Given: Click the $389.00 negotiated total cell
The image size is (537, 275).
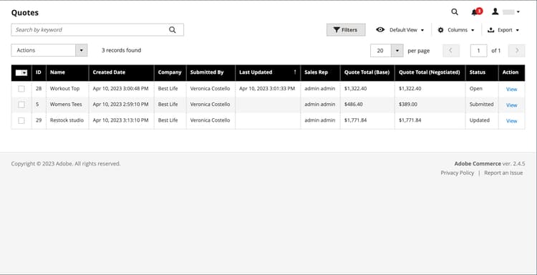Looking at the screenshot, I should pos(430,105).
